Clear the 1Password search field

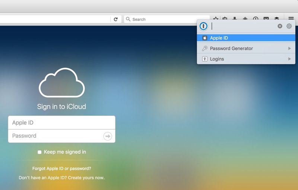[x=280, y=26]
